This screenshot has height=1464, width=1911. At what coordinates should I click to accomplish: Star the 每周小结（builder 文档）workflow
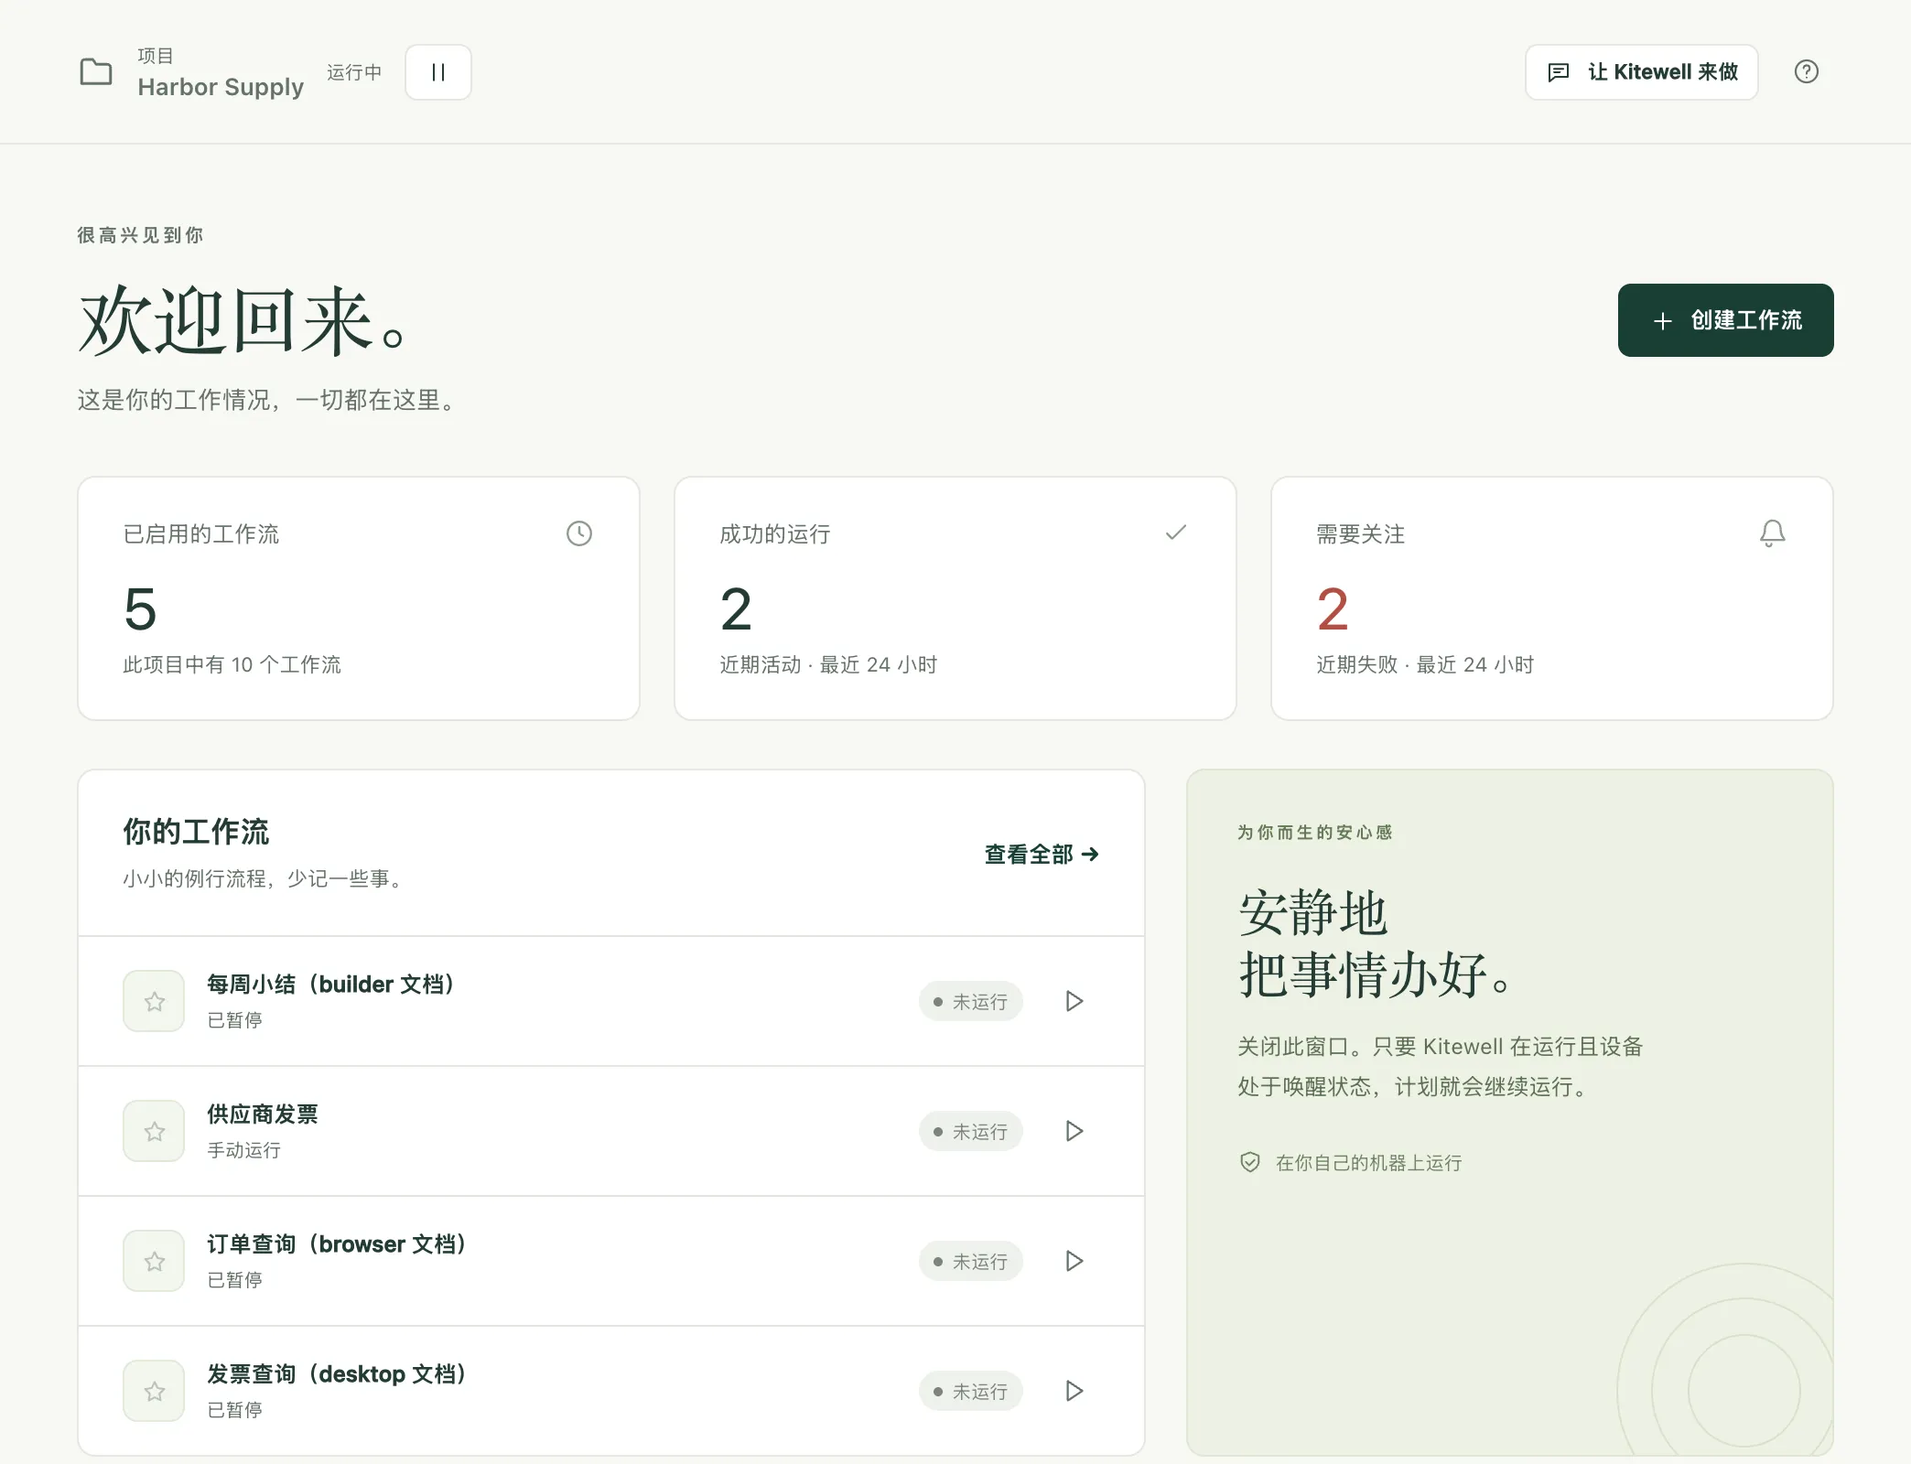tap(154, 1001)
